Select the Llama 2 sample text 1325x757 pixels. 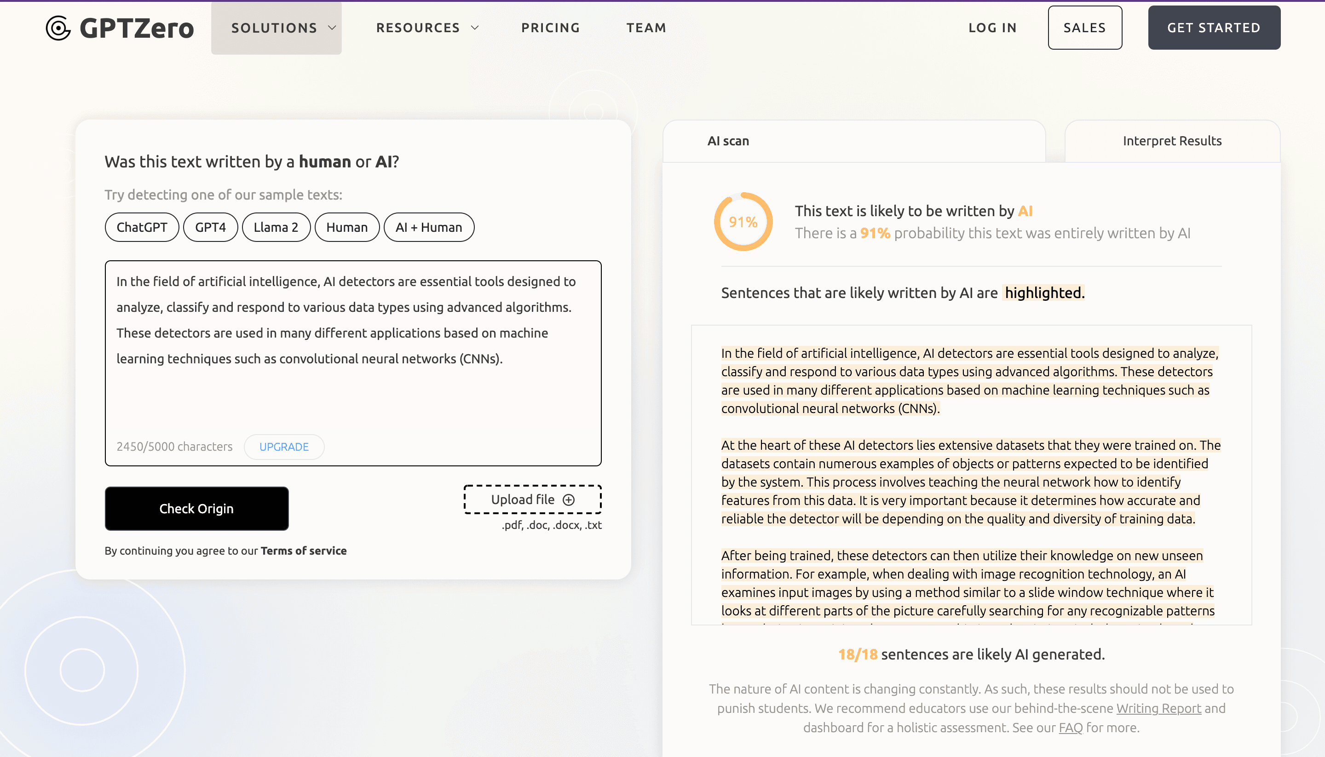pyautogui.click(x=276, y=227)
